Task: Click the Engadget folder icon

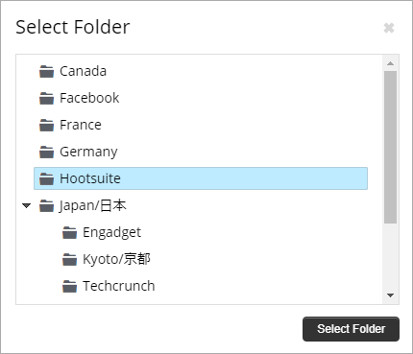Action: 69,233
